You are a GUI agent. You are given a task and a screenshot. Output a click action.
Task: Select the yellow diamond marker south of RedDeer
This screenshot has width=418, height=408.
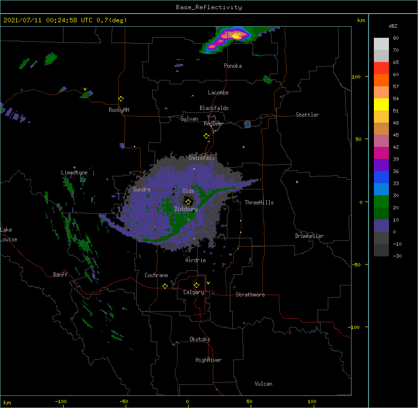pyautogui.click(x=206, y=136)
